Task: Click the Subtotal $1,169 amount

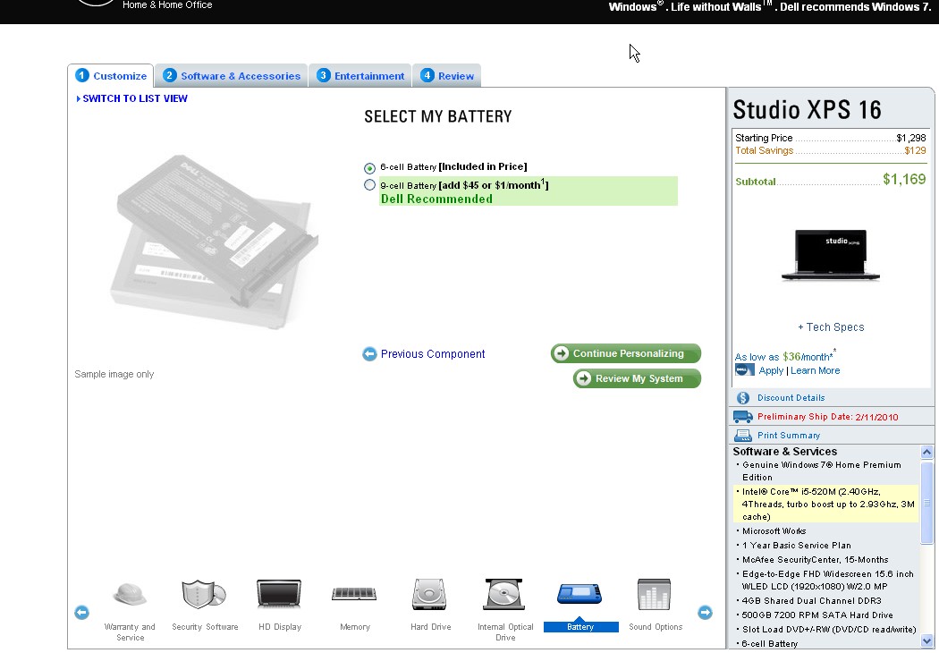Action: coord(904,179)
